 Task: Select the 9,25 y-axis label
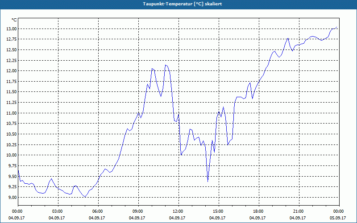(13, 187)
